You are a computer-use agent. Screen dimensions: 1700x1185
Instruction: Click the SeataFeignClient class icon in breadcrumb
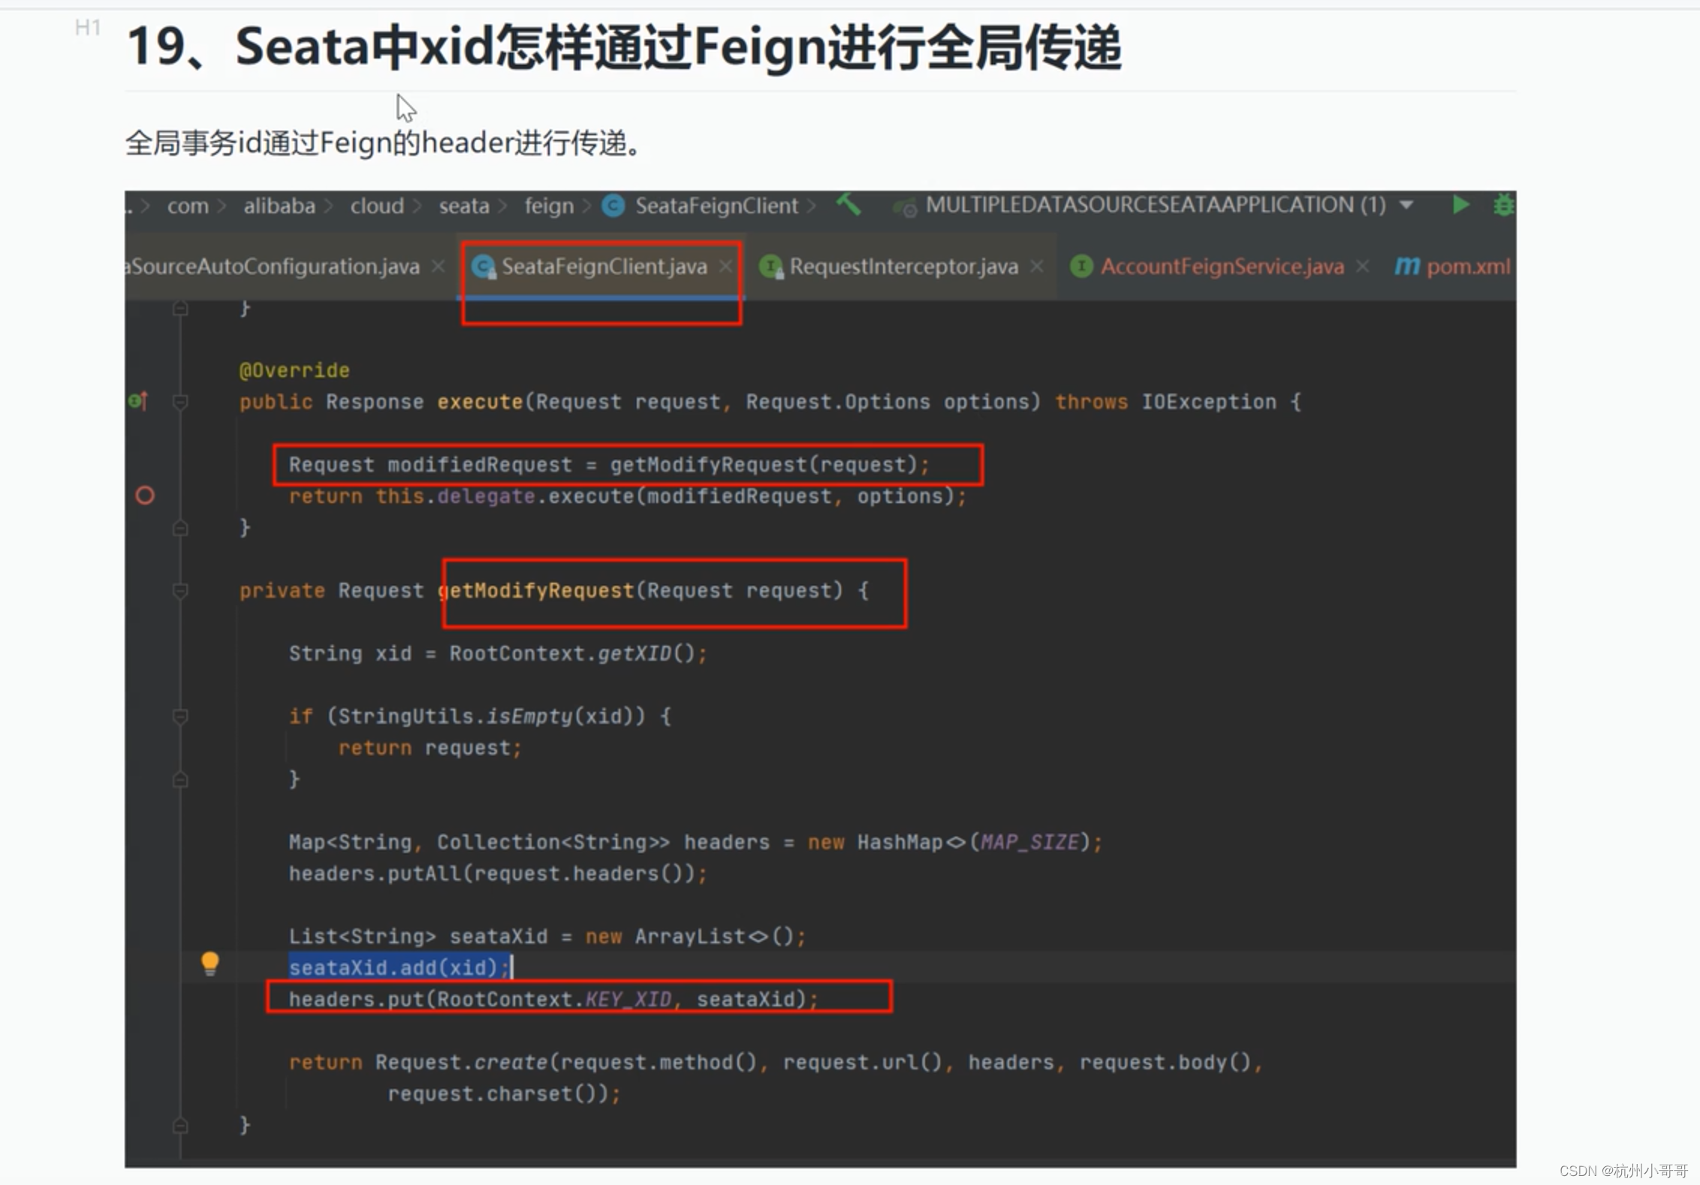613,206
